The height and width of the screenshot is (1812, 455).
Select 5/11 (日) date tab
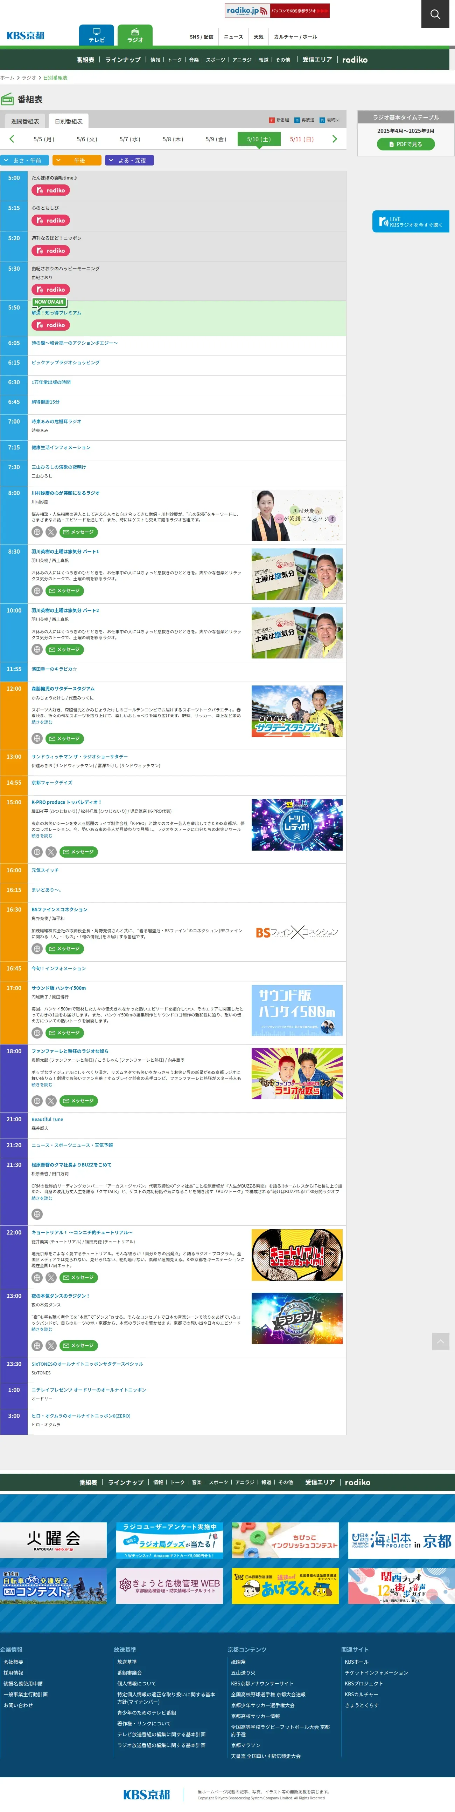pos(302,139)
